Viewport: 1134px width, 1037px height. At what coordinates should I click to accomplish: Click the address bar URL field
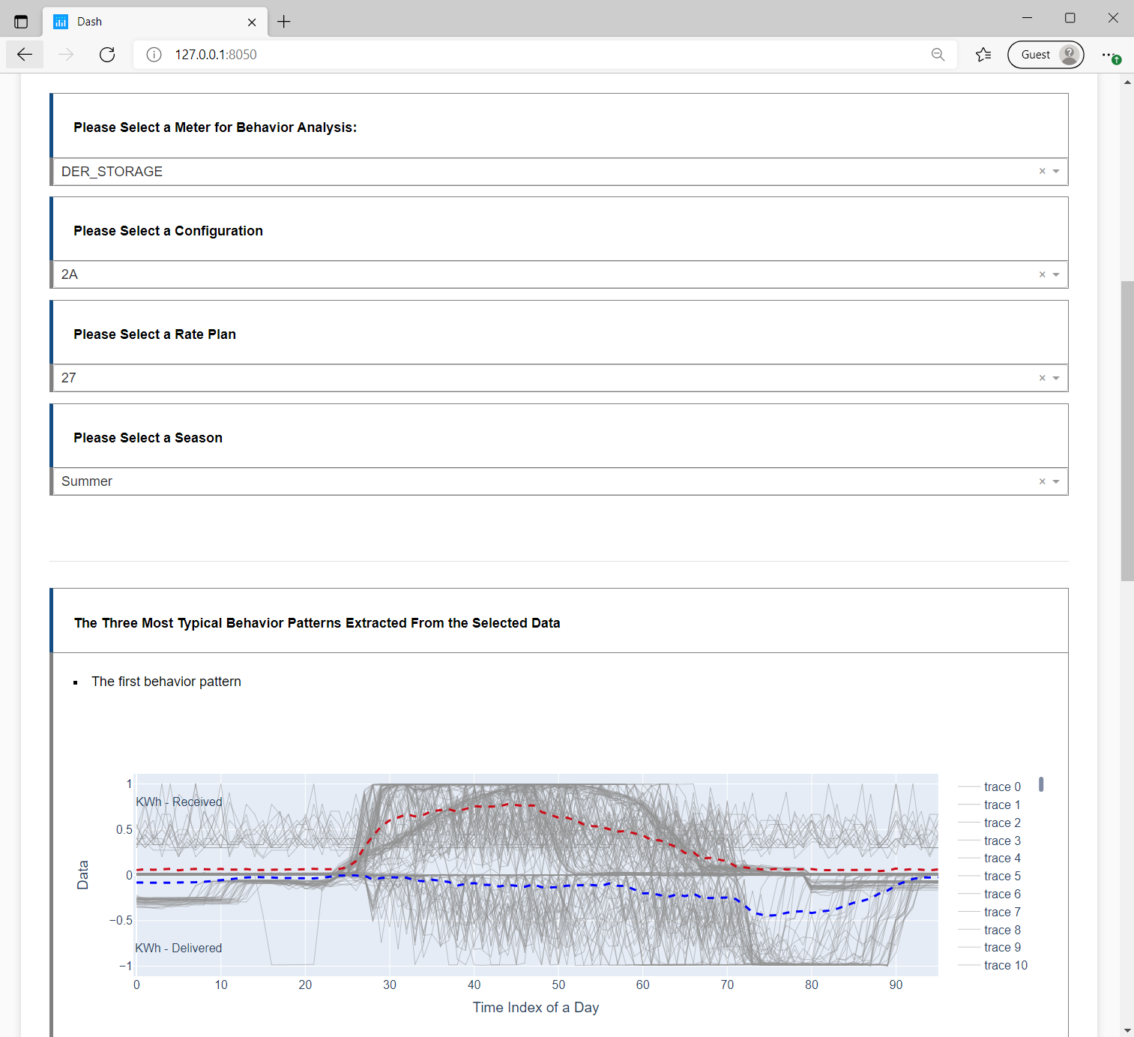[x=525, y=55]
